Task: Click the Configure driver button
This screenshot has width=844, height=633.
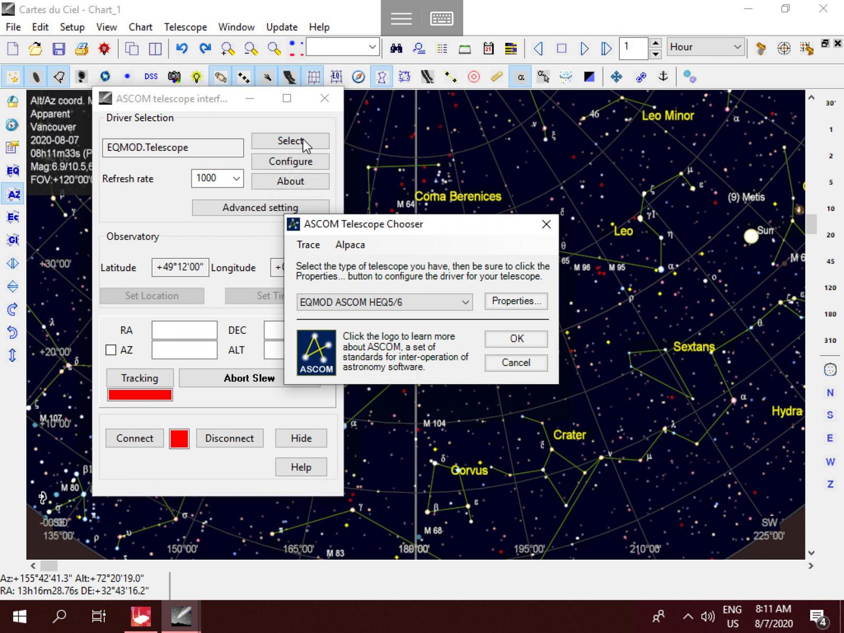Action: [290, 161]
